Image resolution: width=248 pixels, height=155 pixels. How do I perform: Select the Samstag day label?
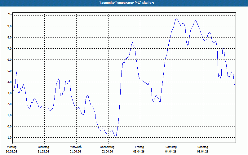pyautogui.click(x=171, y=147)
